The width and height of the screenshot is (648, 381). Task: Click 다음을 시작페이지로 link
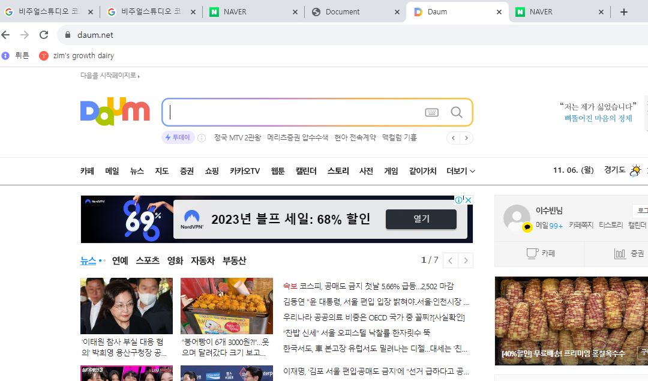point(110,75)
